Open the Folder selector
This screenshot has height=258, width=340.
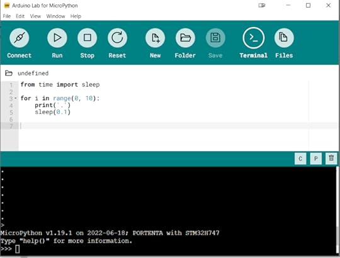coord(185,38)
